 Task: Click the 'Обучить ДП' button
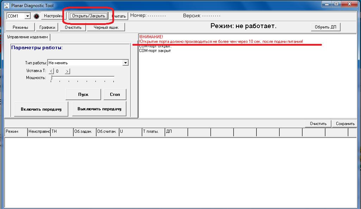[325, 27]
